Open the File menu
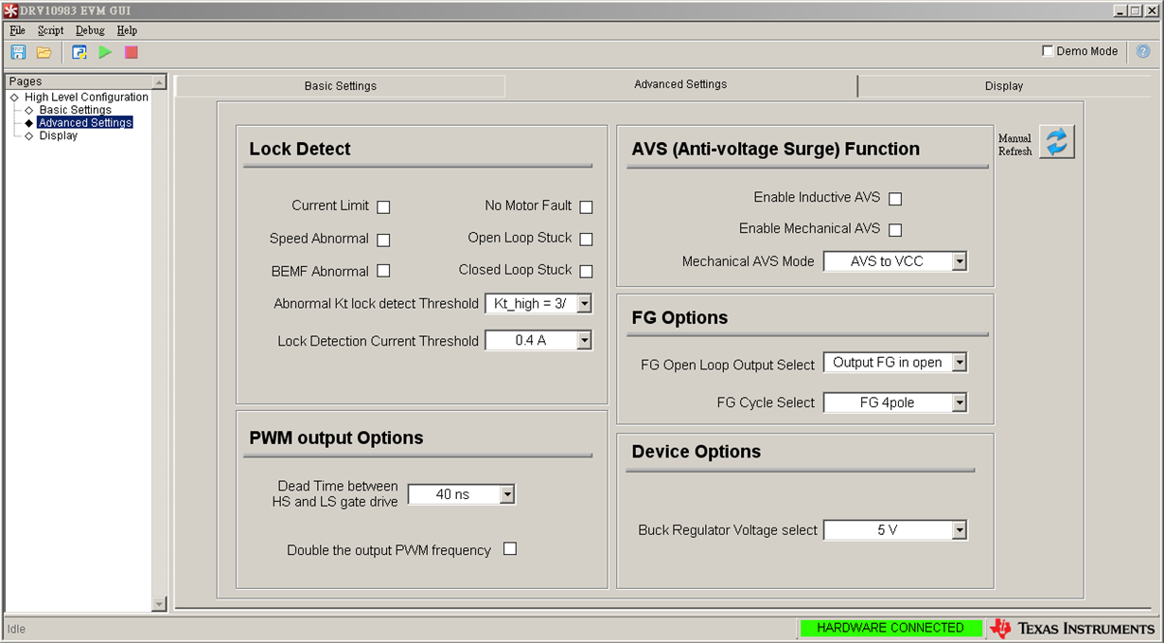Viewport: 1164px width, 643px height. tap(17, 30)
